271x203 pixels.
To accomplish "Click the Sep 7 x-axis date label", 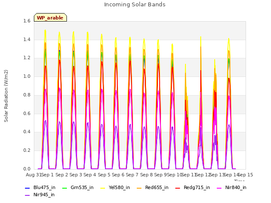I will click(x=132, y=175).
